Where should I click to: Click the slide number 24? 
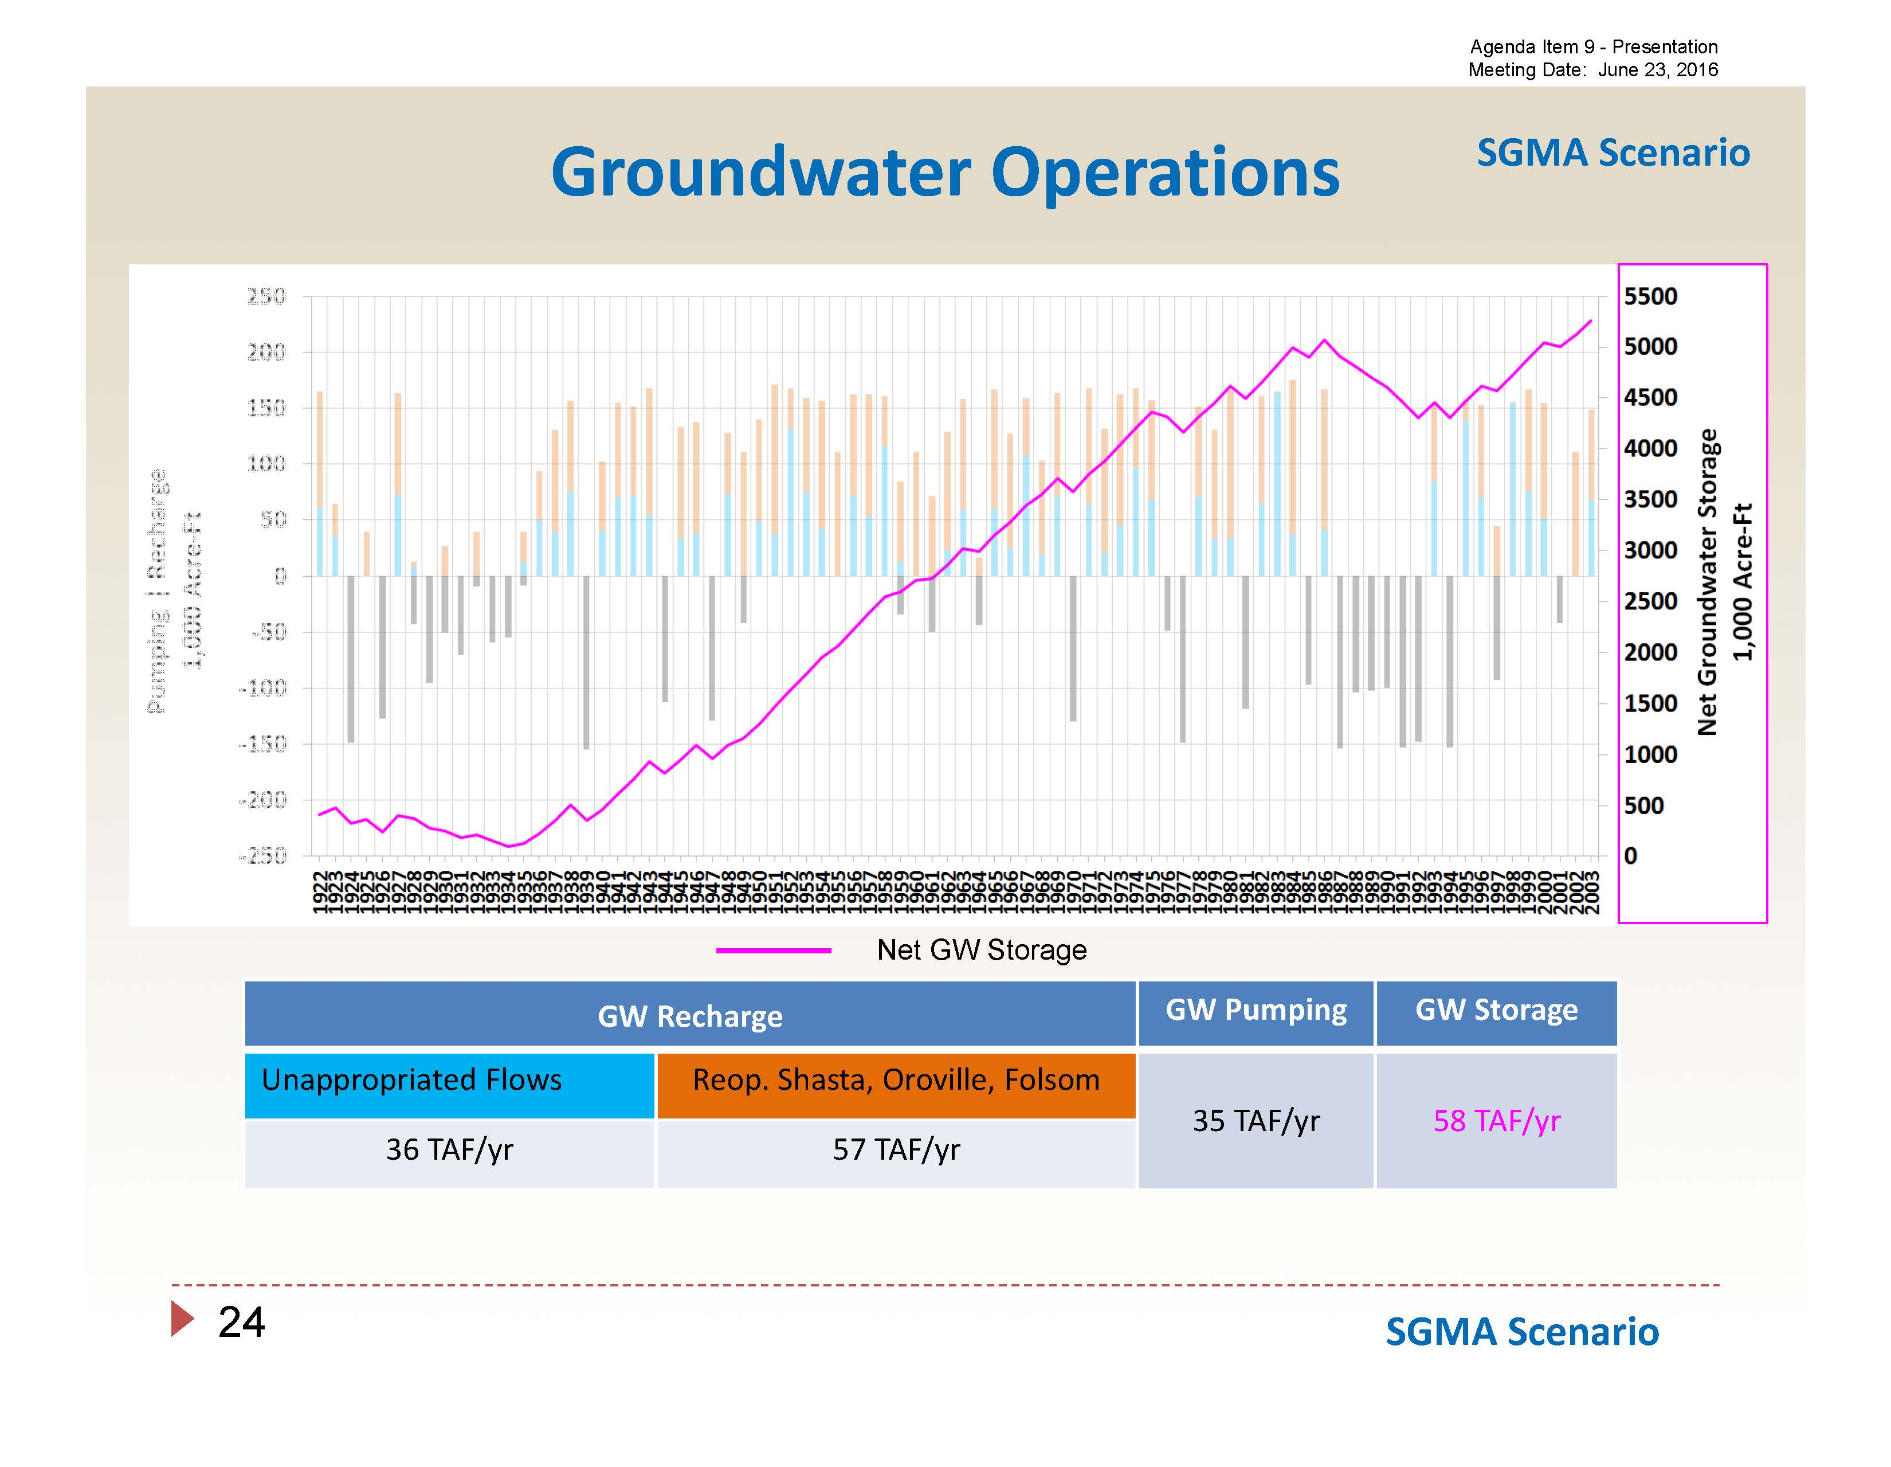[x=241, y=1321]
